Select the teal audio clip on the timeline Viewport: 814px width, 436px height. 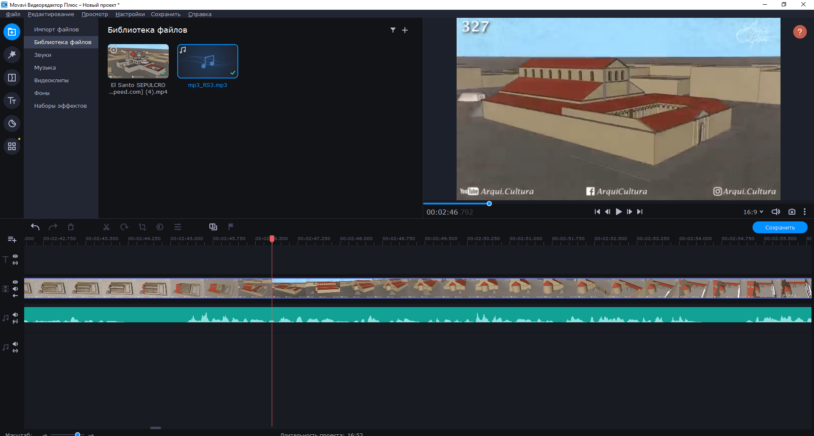(x=418, y=315)
